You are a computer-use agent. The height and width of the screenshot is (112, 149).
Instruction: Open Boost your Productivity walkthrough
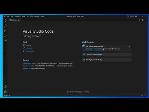pyautogui.click(x=107, y=60)
